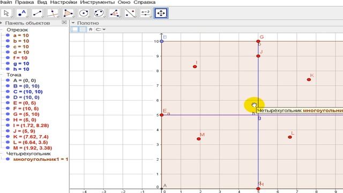The height and width of the screenshot is (193, 343).
Task: Click red point L on the canvas
Action: coord(290,137)
